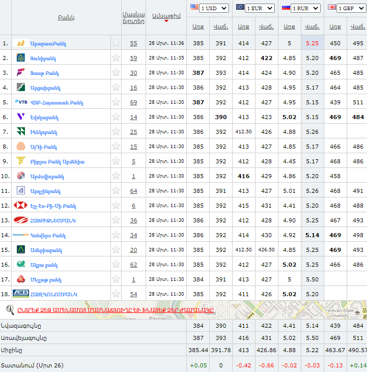
Task: Open the 1 EUR currency dropdown
Action: [260, 8]
